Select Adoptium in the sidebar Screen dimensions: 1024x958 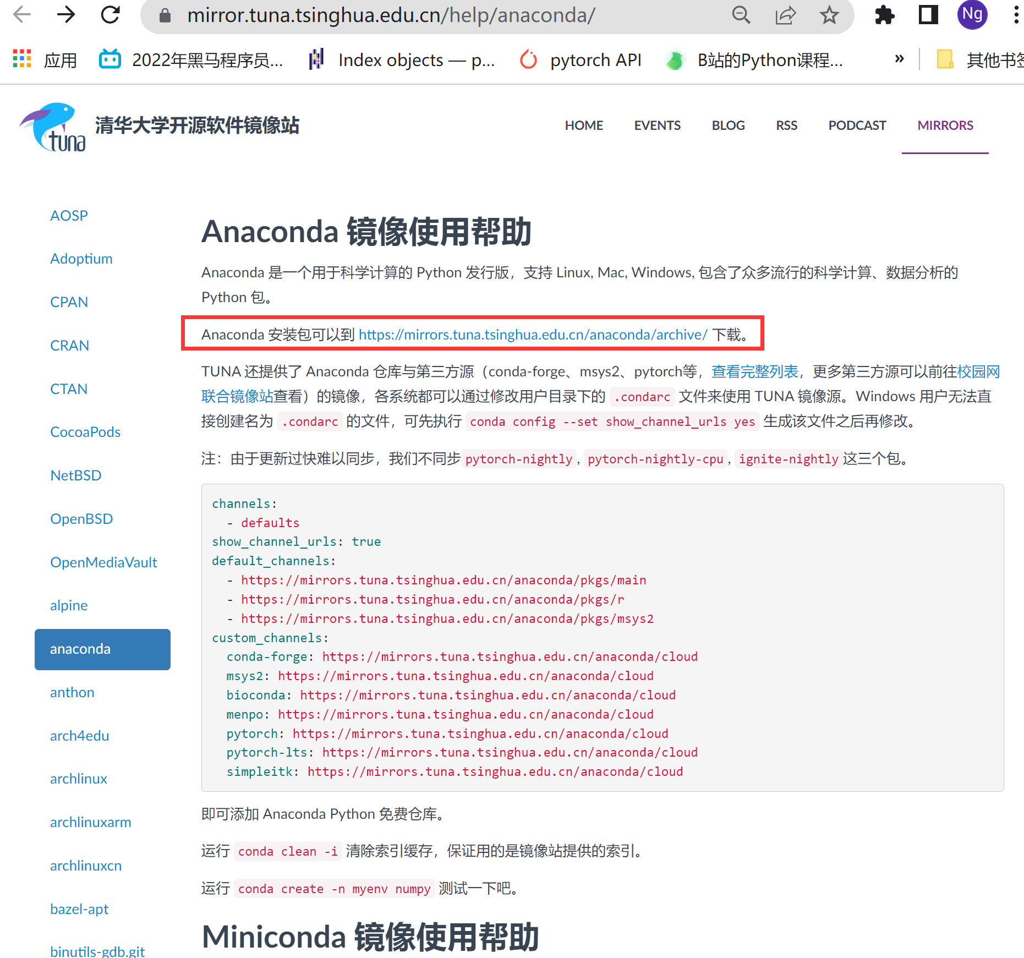[x=81, y=259]
